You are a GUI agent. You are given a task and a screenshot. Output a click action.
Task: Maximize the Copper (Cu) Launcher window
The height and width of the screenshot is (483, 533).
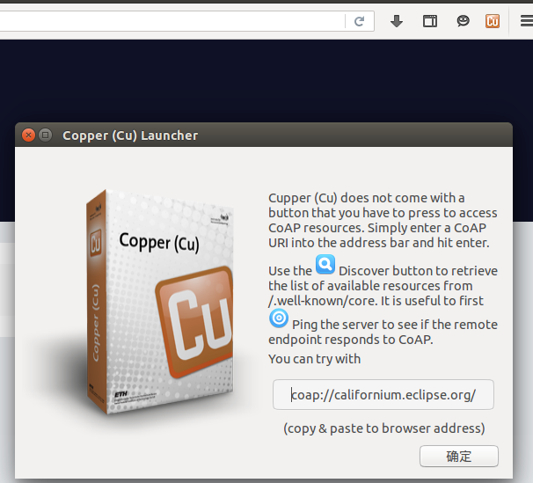coord(45,135)
